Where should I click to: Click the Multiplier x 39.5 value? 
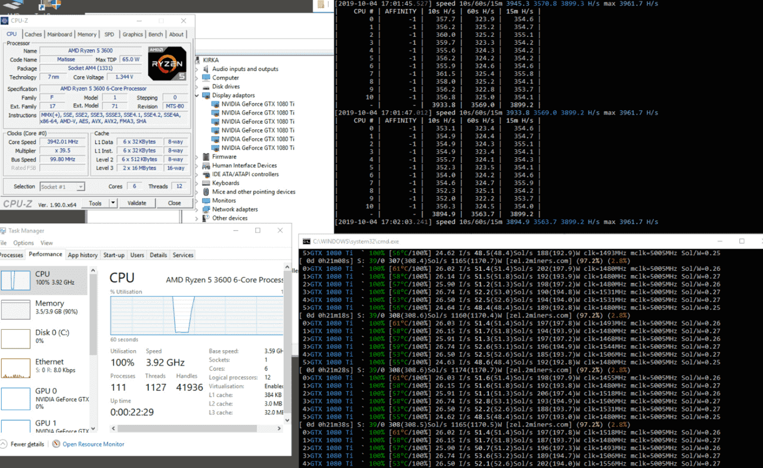click(63, 151)
